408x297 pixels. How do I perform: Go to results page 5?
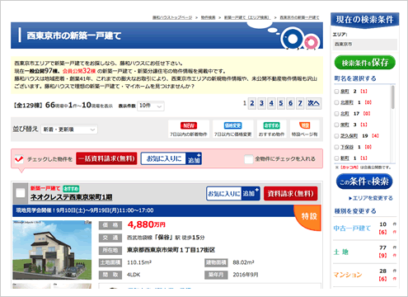click(x=281, y=103)
